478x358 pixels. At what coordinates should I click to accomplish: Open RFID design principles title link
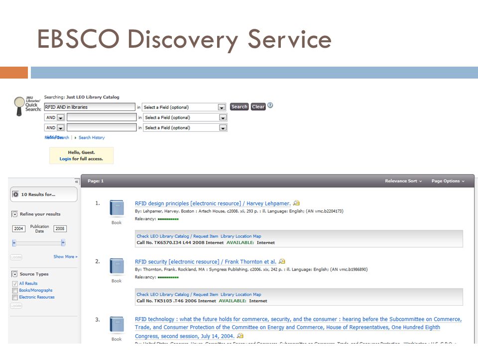tap(213, 203)
